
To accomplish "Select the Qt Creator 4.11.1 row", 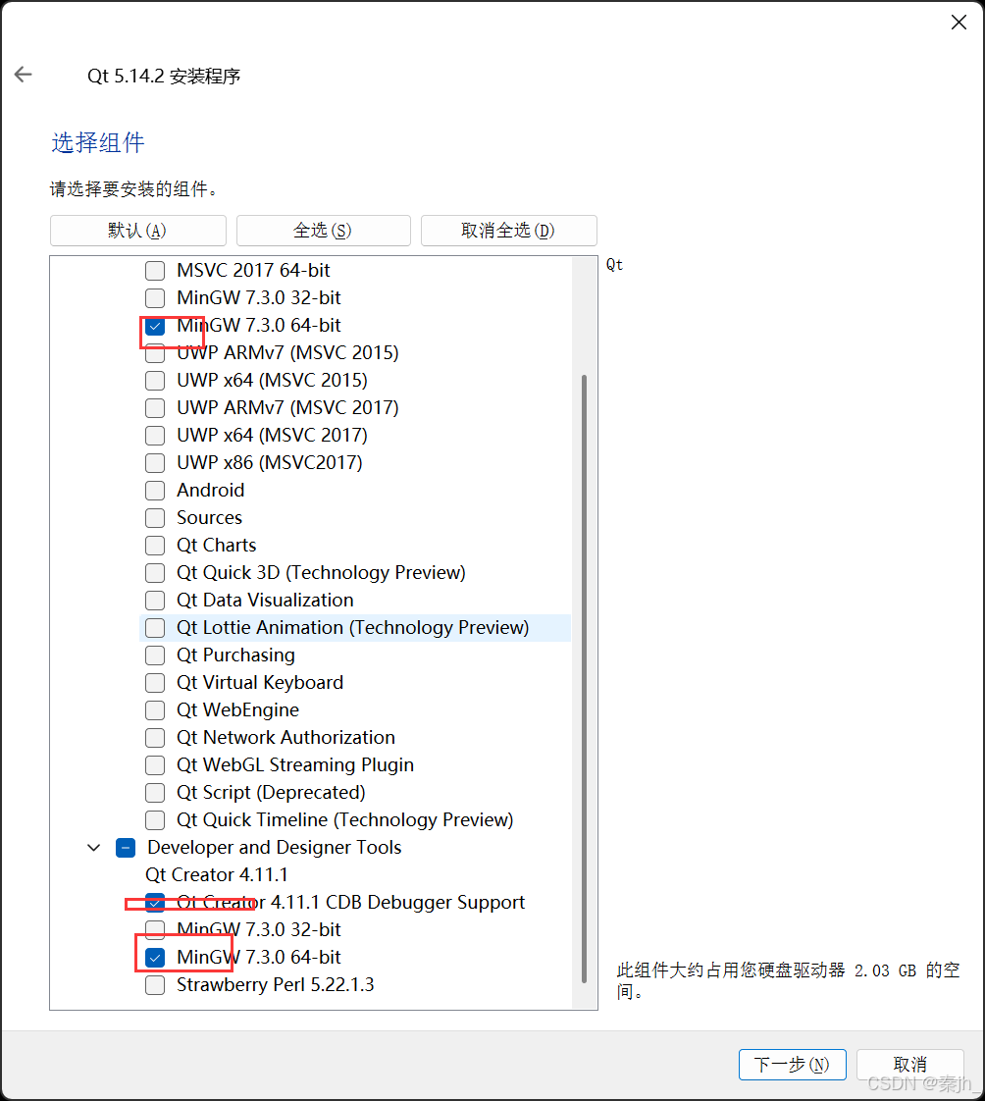I will click(x=216, y=875).
